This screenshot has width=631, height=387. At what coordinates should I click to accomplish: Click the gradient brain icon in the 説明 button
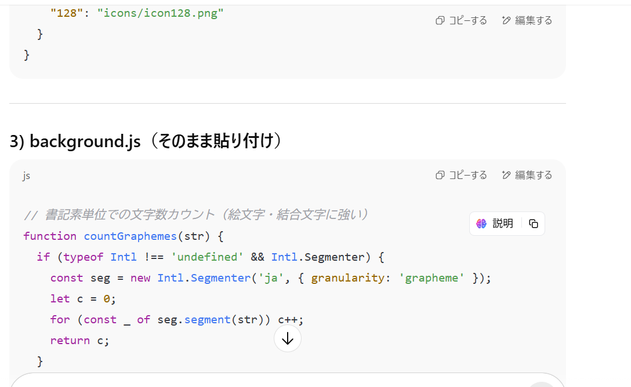point(481,223)
